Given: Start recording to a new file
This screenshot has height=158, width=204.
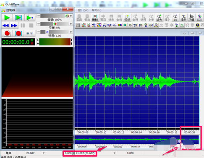Looking at the screenshot, I should pyautogui.click(x=7, y=34).
